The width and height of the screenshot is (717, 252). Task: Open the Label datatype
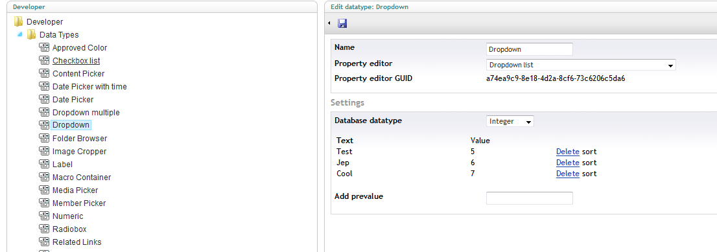click(63, 164)
